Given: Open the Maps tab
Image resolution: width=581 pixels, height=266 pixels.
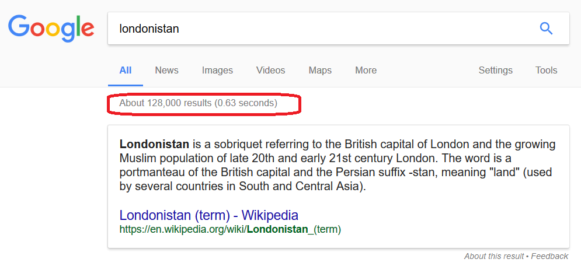Looking at the screenshot, I should click(320, 71).
